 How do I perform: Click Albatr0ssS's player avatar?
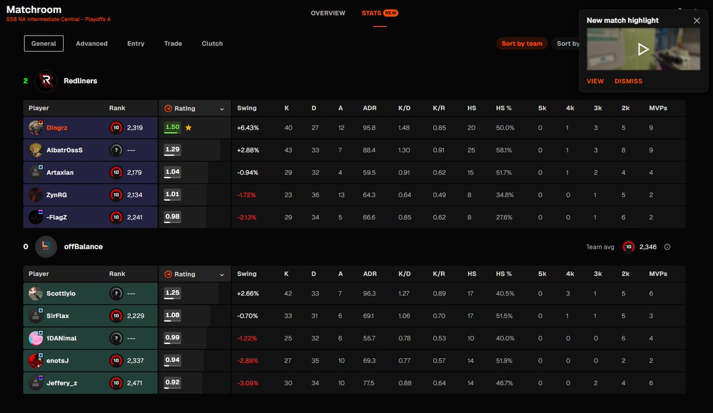tap(36, 150)
